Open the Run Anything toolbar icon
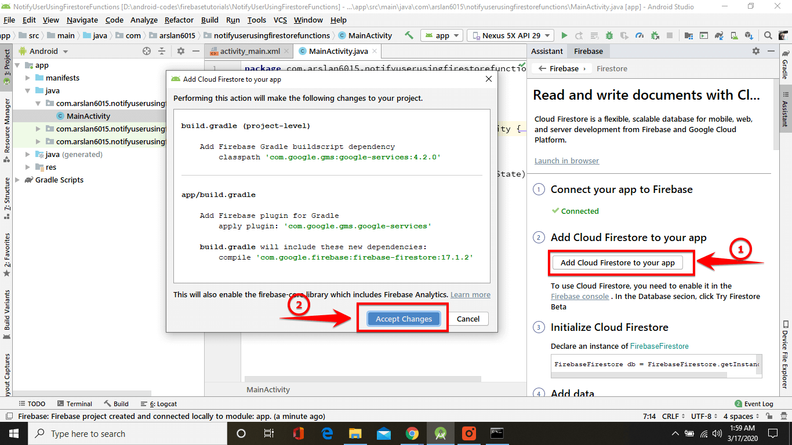The width and height of the screenshot is (792, 445). [x=704, y=35]
